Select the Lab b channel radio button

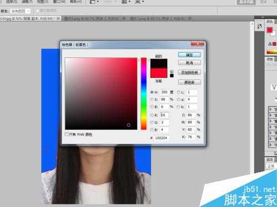pos(178,107)
